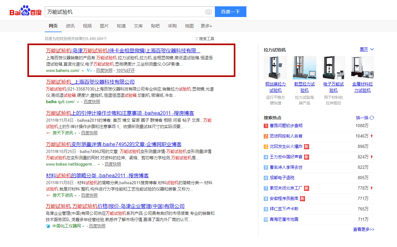
Task: Click rising arrow next to 1046万
Action: pyautogui.click(x=372, y=136)
